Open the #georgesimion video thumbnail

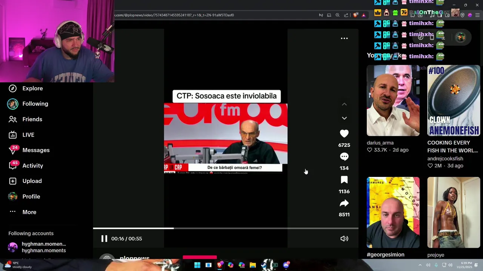[x=393, y=213]
